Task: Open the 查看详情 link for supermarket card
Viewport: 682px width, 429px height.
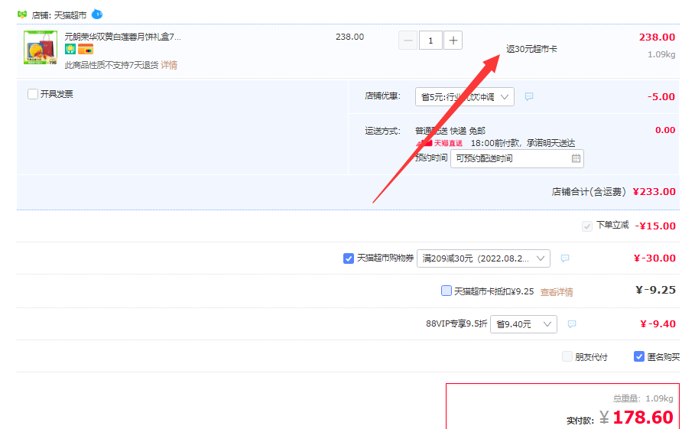Action: click(x=557, y=292)
